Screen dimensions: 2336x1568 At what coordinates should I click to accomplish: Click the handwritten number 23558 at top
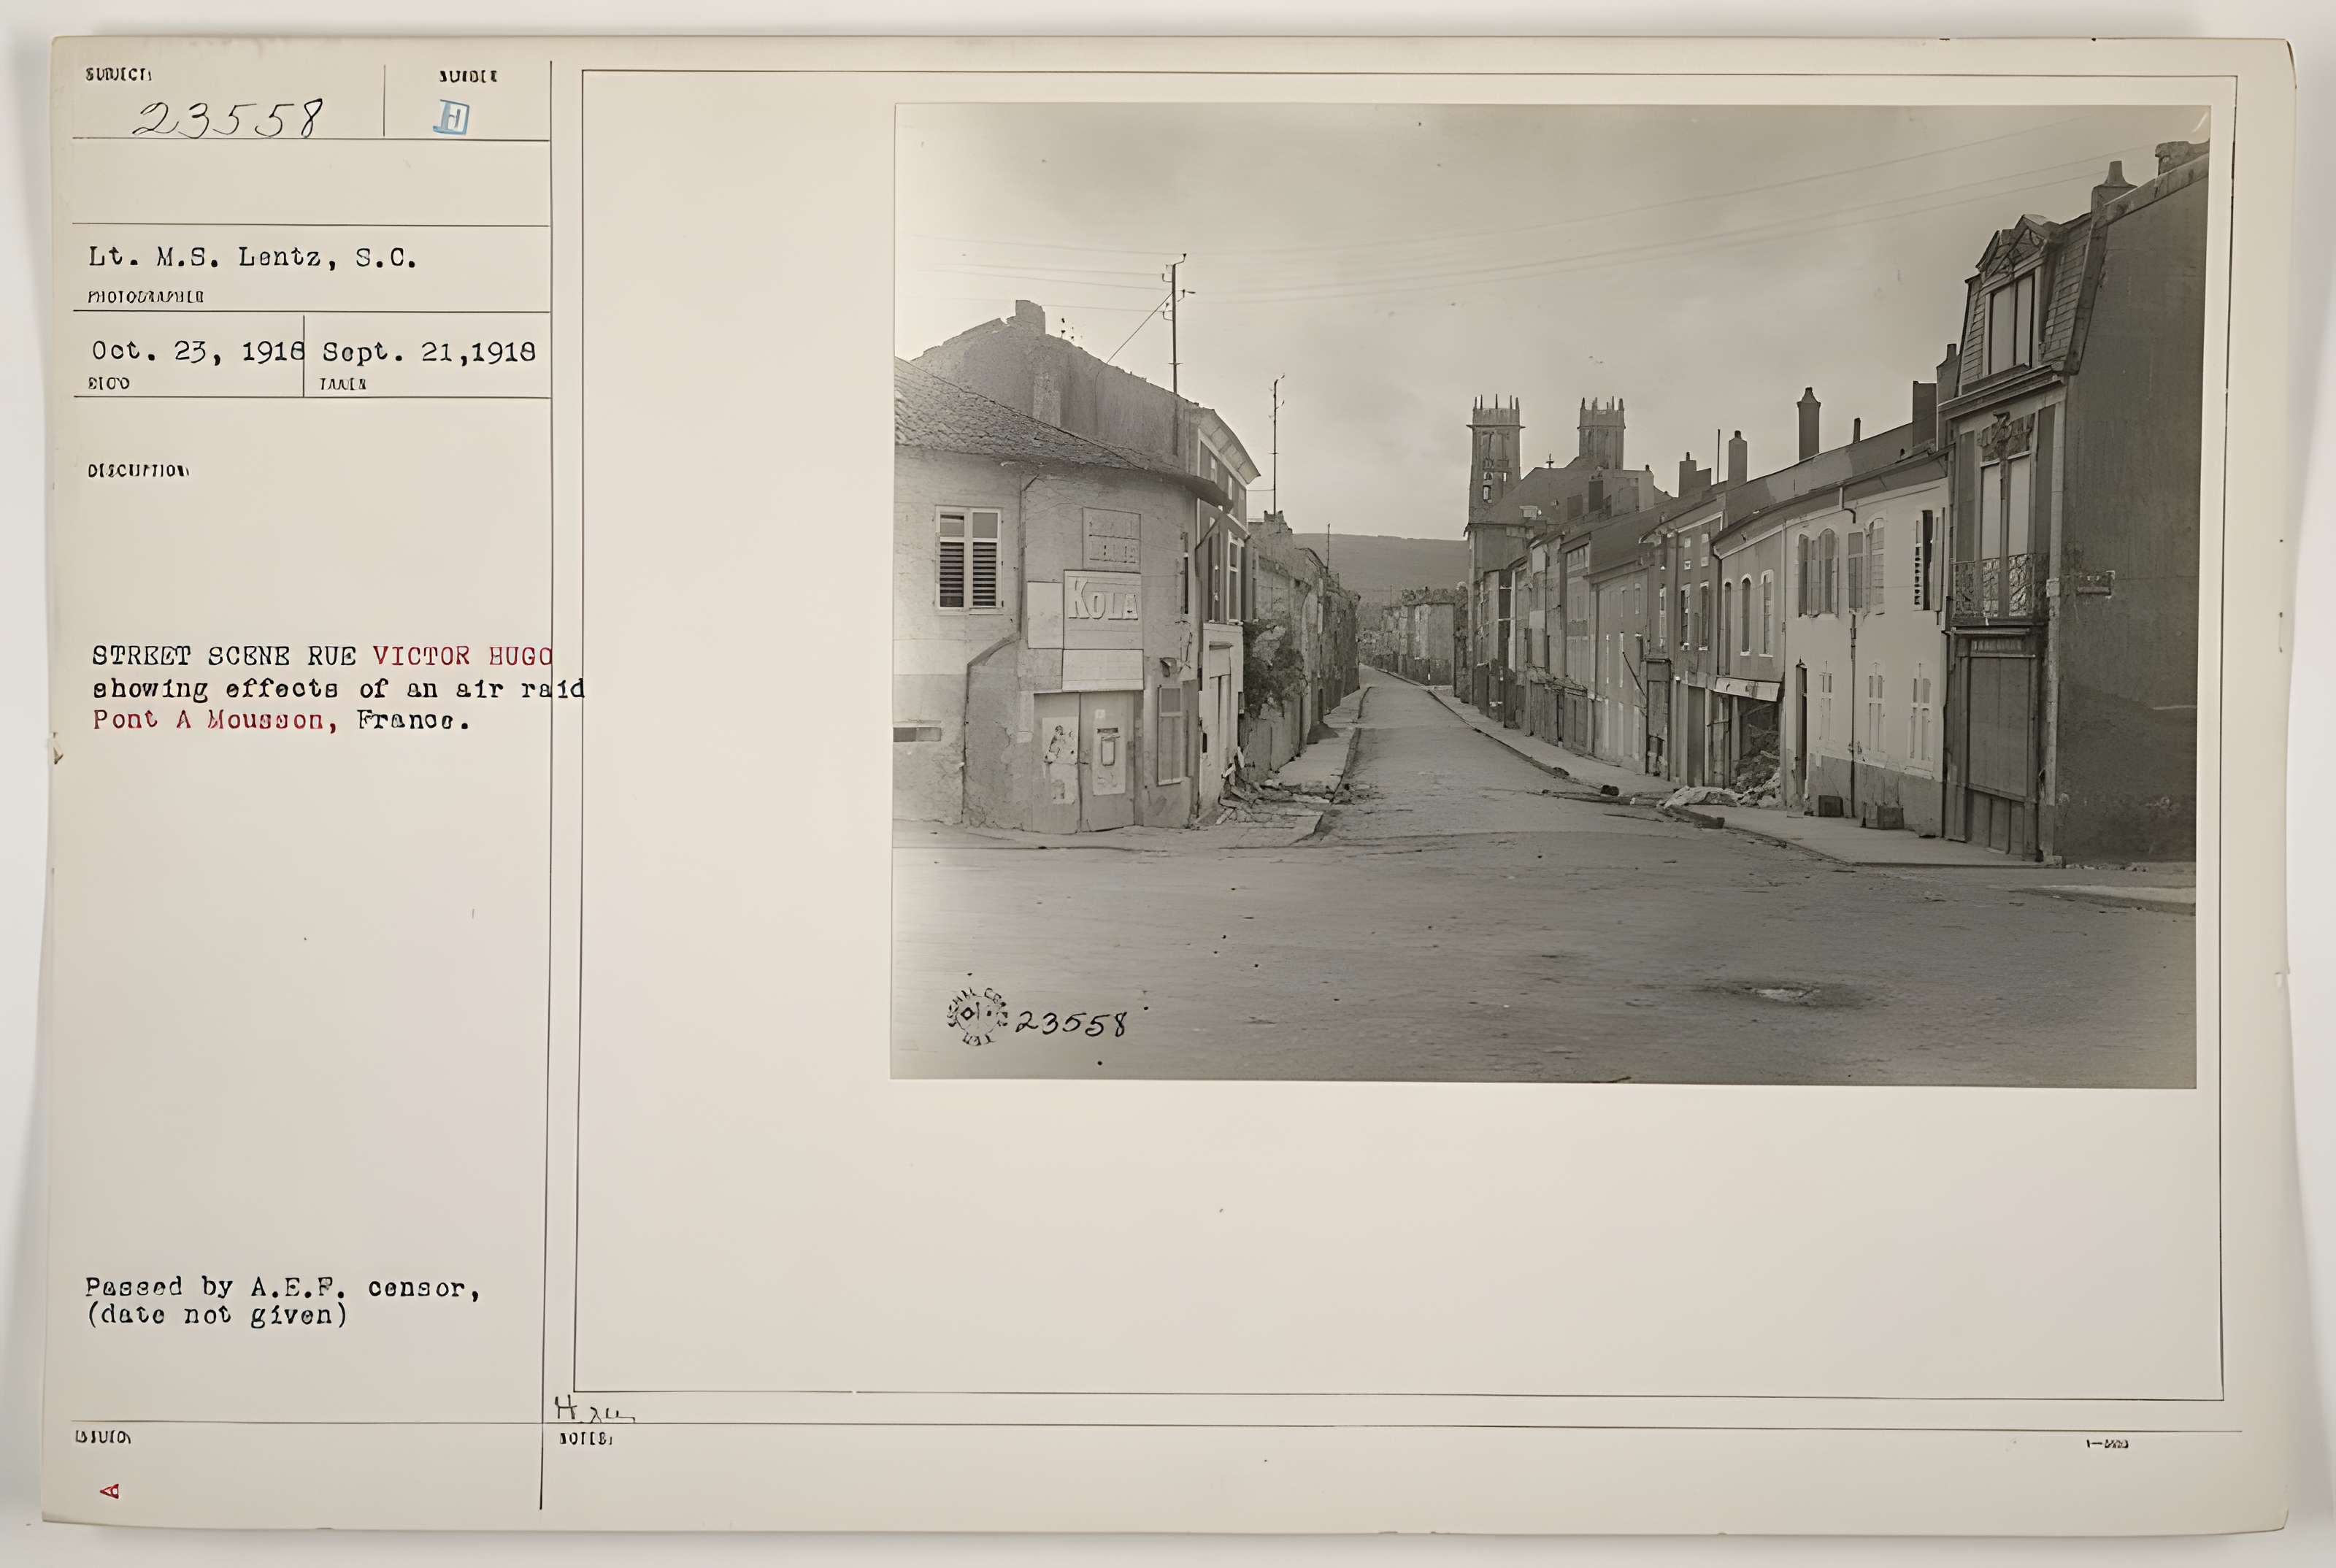[229, 120]
